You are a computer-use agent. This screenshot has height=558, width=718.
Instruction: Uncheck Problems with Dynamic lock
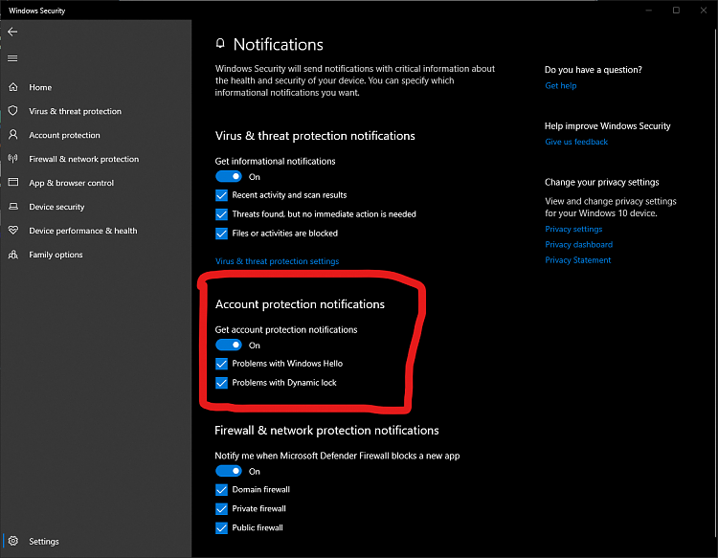222,383
